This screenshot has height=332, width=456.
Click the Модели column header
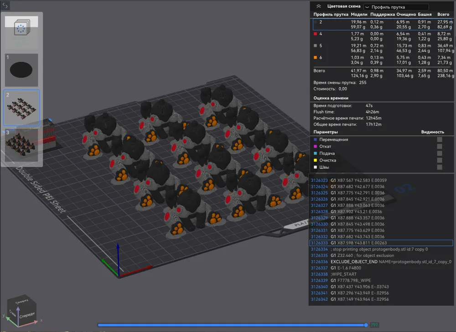click(359, 14)
